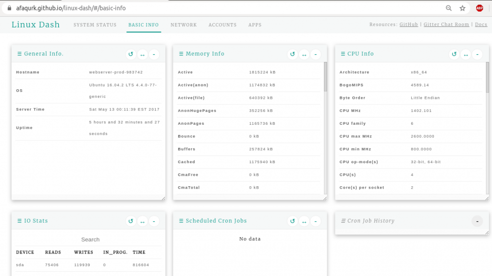The height and width of the screenshot is (276, 492).
Task: Click the Linux Dash logo title
Action: click(x=36, y=24)
